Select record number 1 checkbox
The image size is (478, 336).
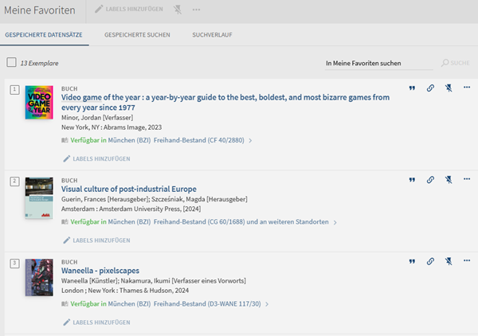(x=14, y=90)
